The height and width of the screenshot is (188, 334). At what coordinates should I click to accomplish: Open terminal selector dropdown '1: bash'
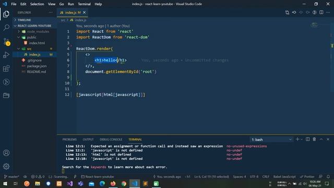(x=271, y=139)
